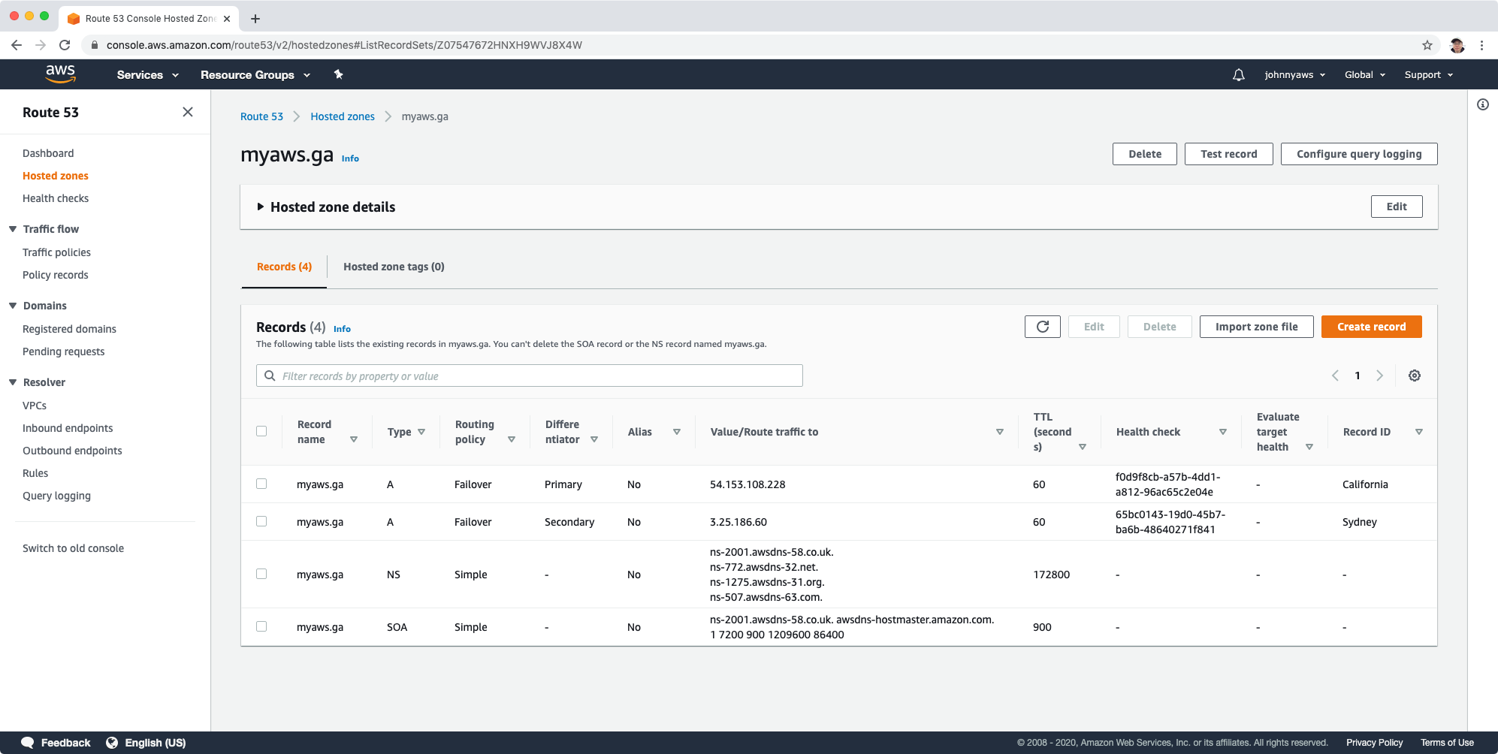The image size is (1498, 754).
Task: Open Registered domains in sidebar
Action: click(69, 329)
